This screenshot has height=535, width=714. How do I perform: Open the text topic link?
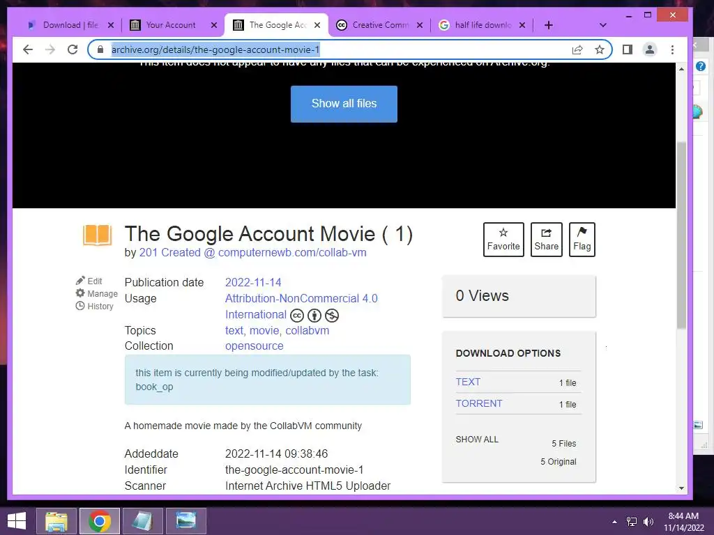pos(234,331)
